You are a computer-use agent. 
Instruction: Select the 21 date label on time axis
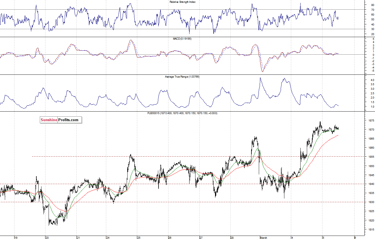(x=79, y=238)
